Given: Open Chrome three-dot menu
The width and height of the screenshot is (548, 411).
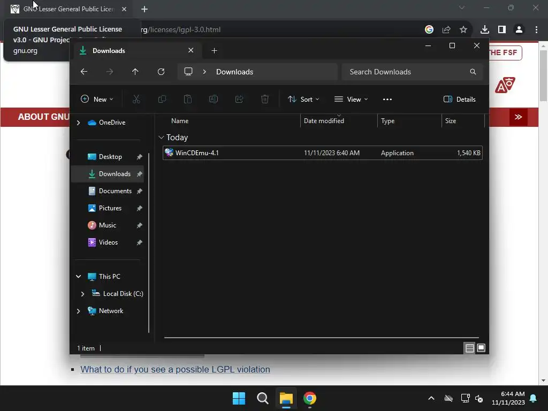Looking at the screenshot, I should click(536, 30).
